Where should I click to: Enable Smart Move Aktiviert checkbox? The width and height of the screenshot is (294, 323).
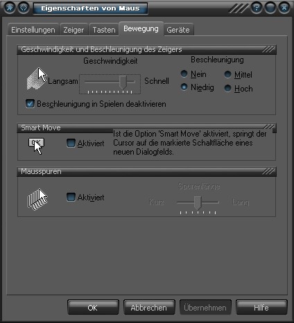(x=71, y=143)
